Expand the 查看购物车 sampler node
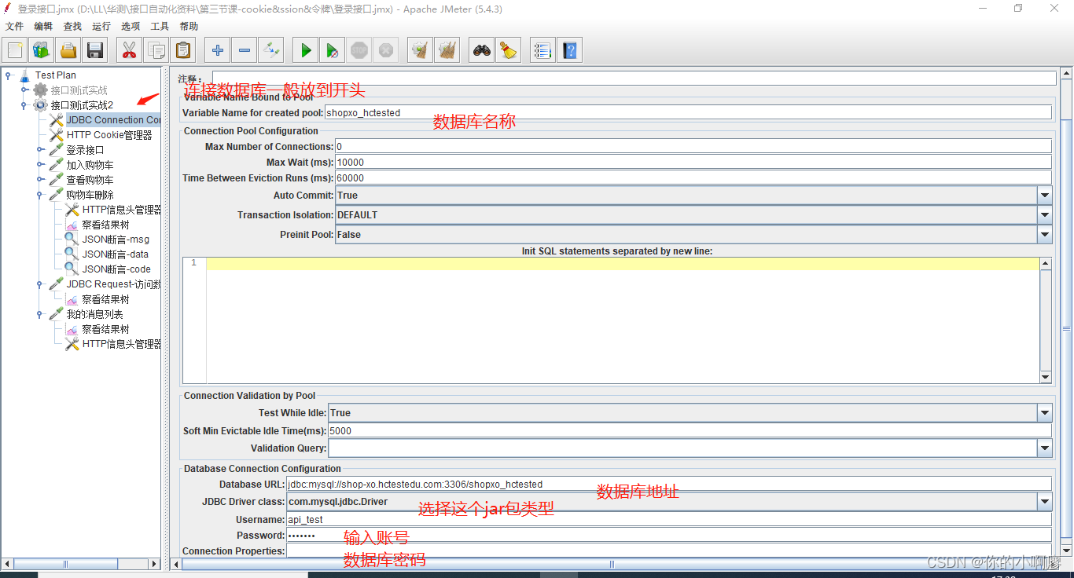This screenshot has width=1074, height=578. 40,180
